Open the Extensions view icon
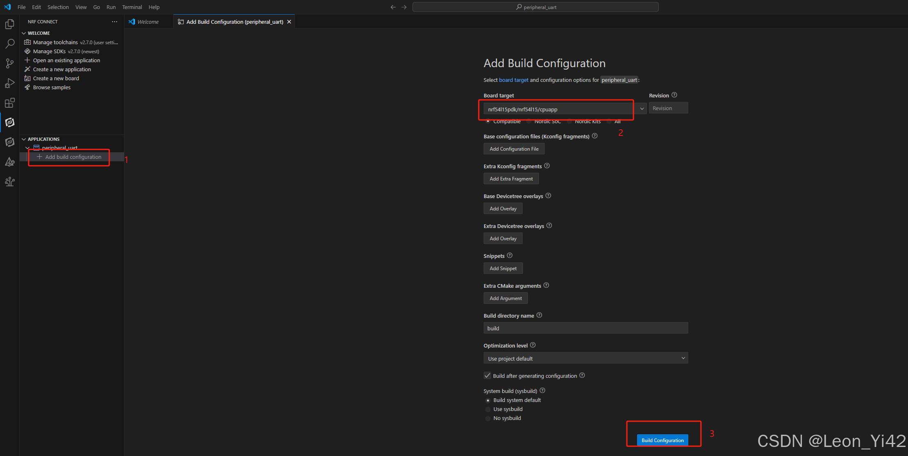Viewport: 908px width, 456px height. pos(10,103)
